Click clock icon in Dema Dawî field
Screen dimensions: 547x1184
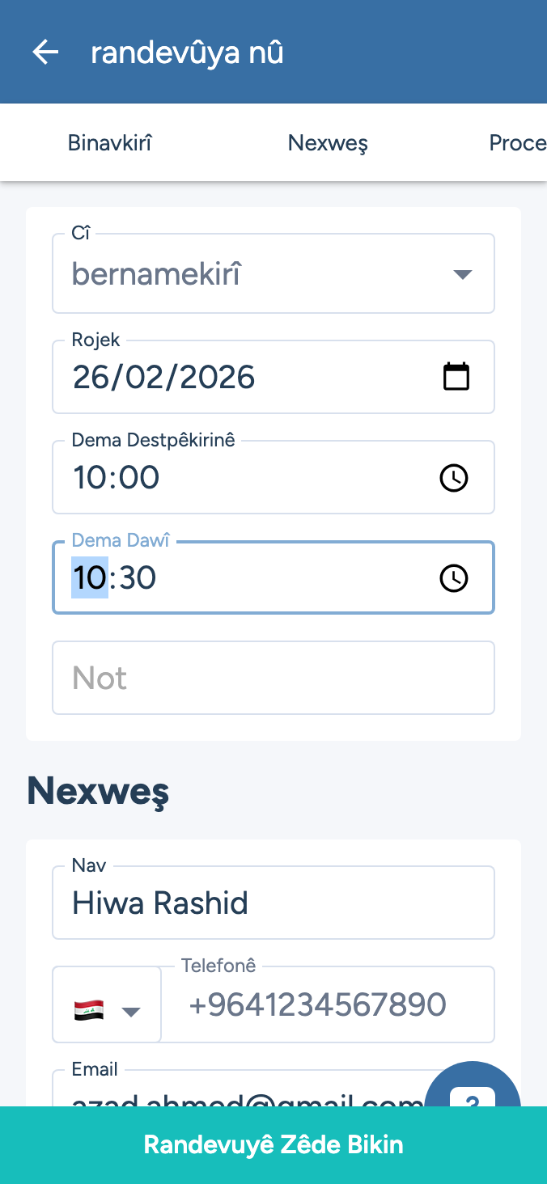(453, 578)
